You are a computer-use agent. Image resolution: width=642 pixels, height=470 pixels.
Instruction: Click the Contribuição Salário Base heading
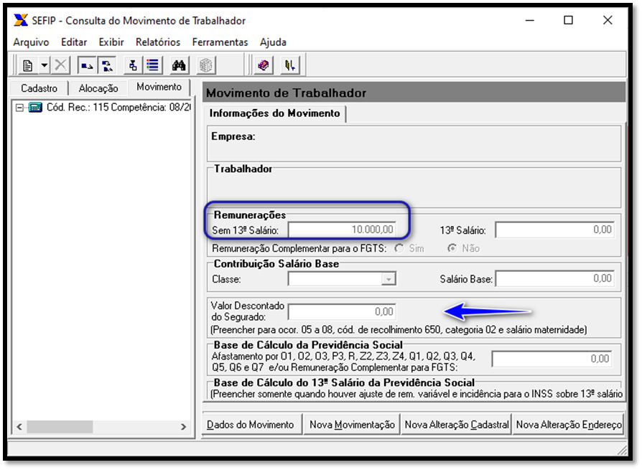[276, 264]
